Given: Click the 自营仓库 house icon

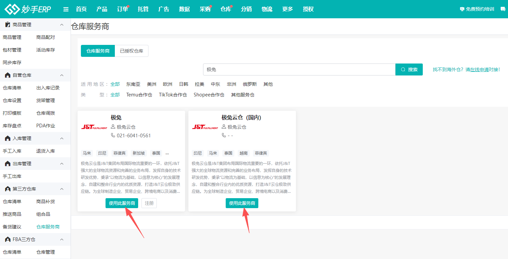Looking at the screenshot, I should point(8,75).
